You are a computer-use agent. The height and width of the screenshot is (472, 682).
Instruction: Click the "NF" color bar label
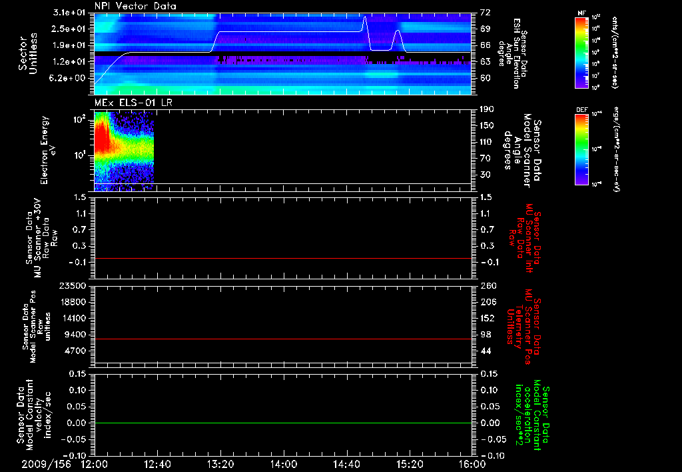(582, 13)
